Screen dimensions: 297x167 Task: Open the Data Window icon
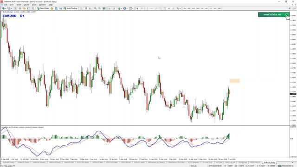(20, 8)
